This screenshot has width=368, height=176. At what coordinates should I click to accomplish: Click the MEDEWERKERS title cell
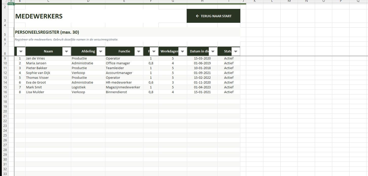tap(39, 16)
